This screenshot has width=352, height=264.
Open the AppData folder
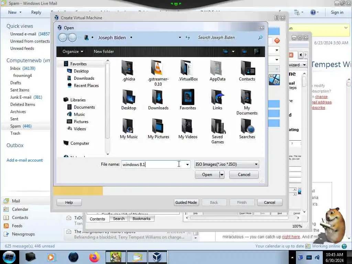coord(217,70)
